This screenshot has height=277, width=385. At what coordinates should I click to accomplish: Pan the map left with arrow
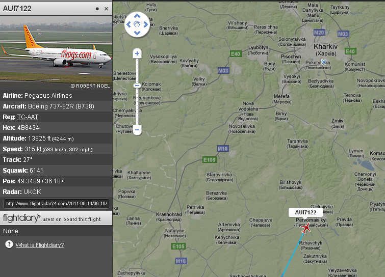(129, 24)
